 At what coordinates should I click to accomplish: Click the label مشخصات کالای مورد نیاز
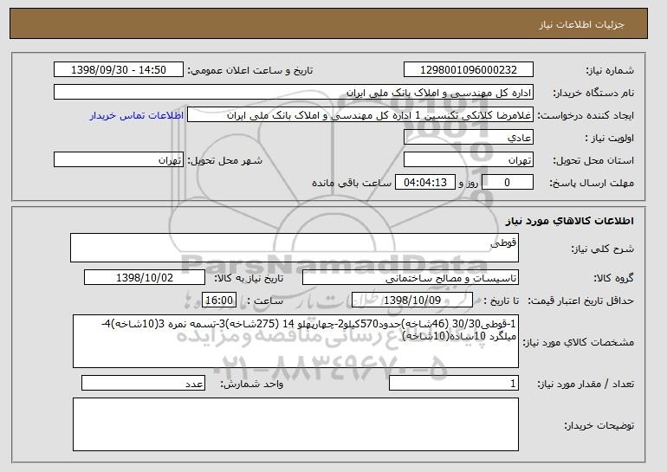[578, 342]
